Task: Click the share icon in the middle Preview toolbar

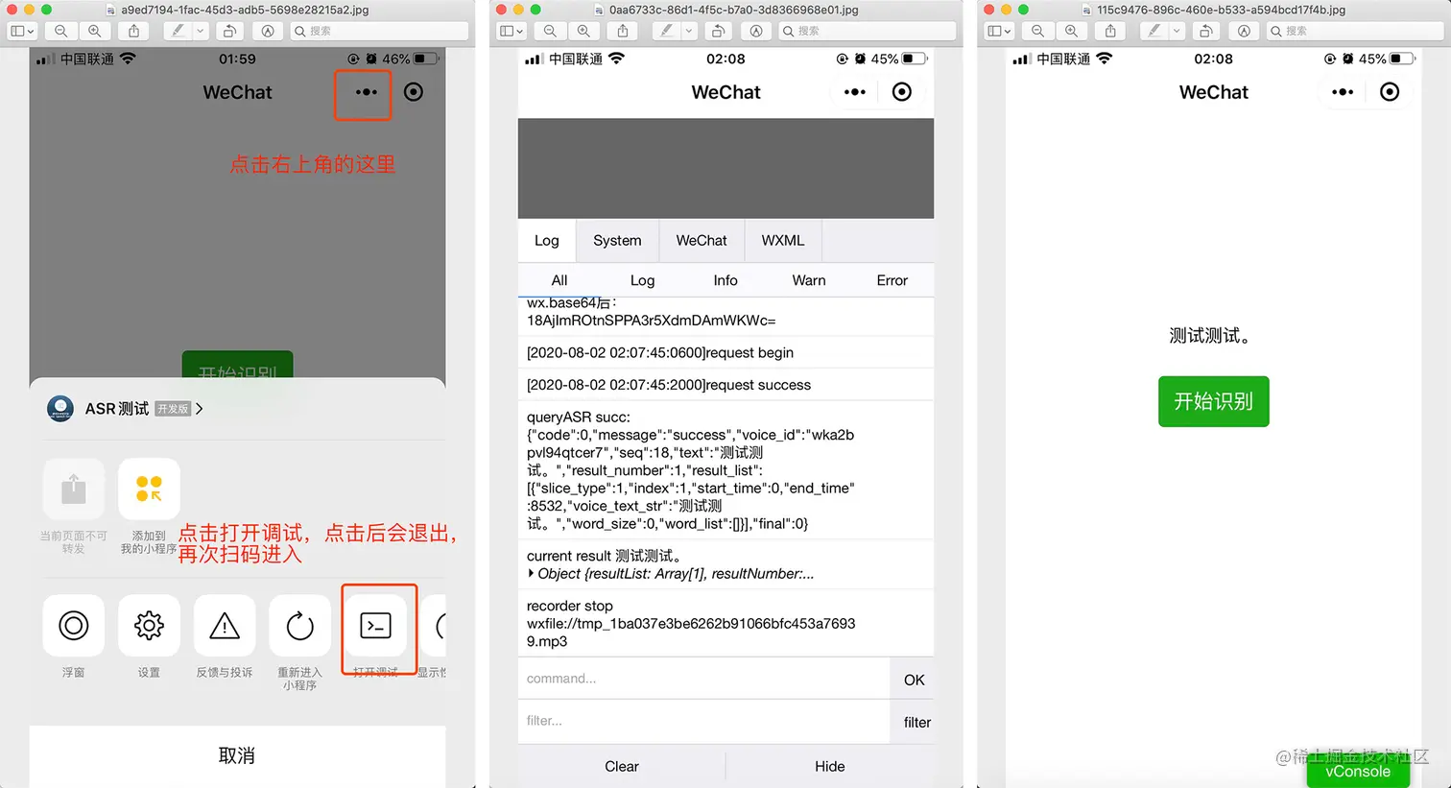Action: coord(623,31)
